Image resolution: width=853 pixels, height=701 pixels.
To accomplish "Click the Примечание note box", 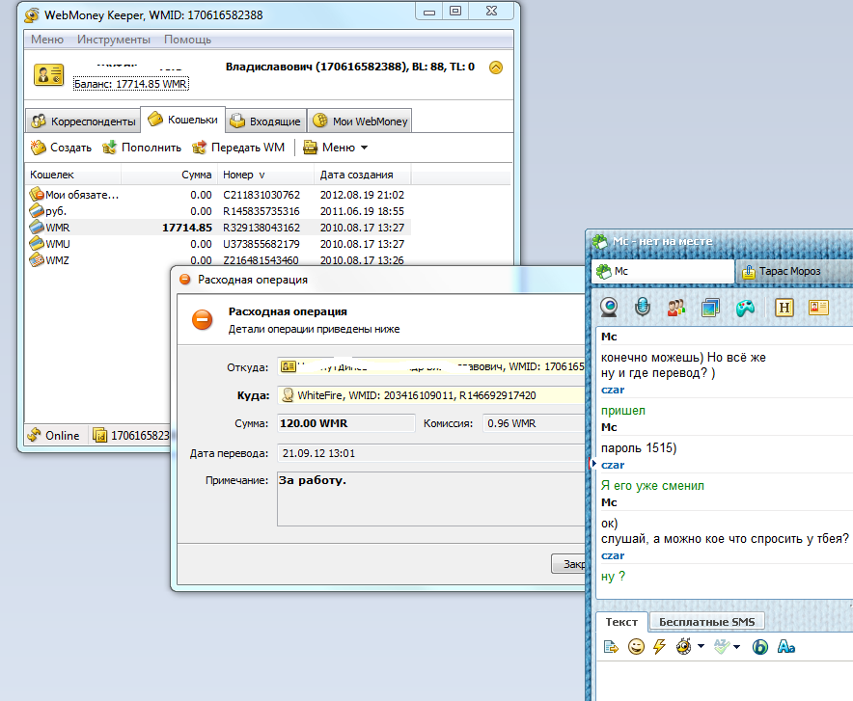I will click(x=431, y=499).
